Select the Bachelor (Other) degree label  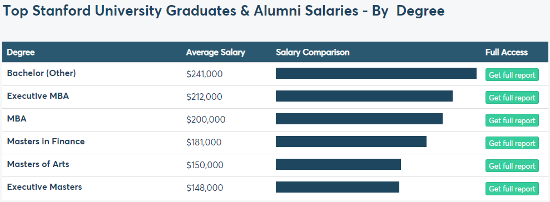[x=41, y=73]
